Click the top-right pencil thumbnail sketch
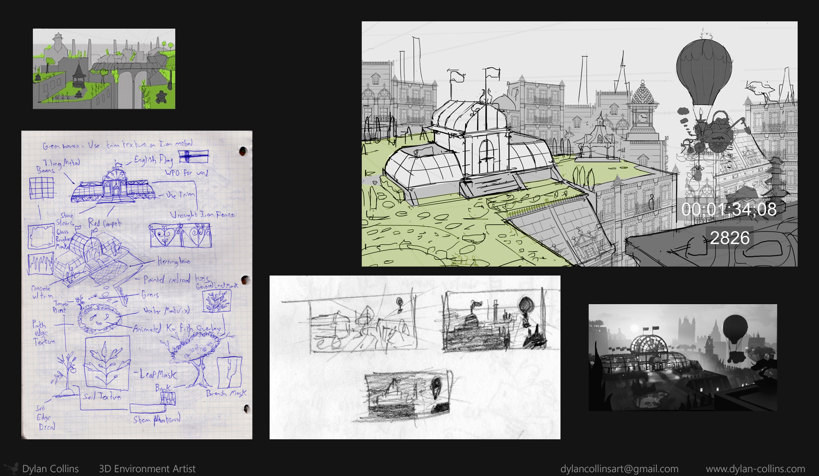This screenshot has height=476, width=819. (495, 321)
